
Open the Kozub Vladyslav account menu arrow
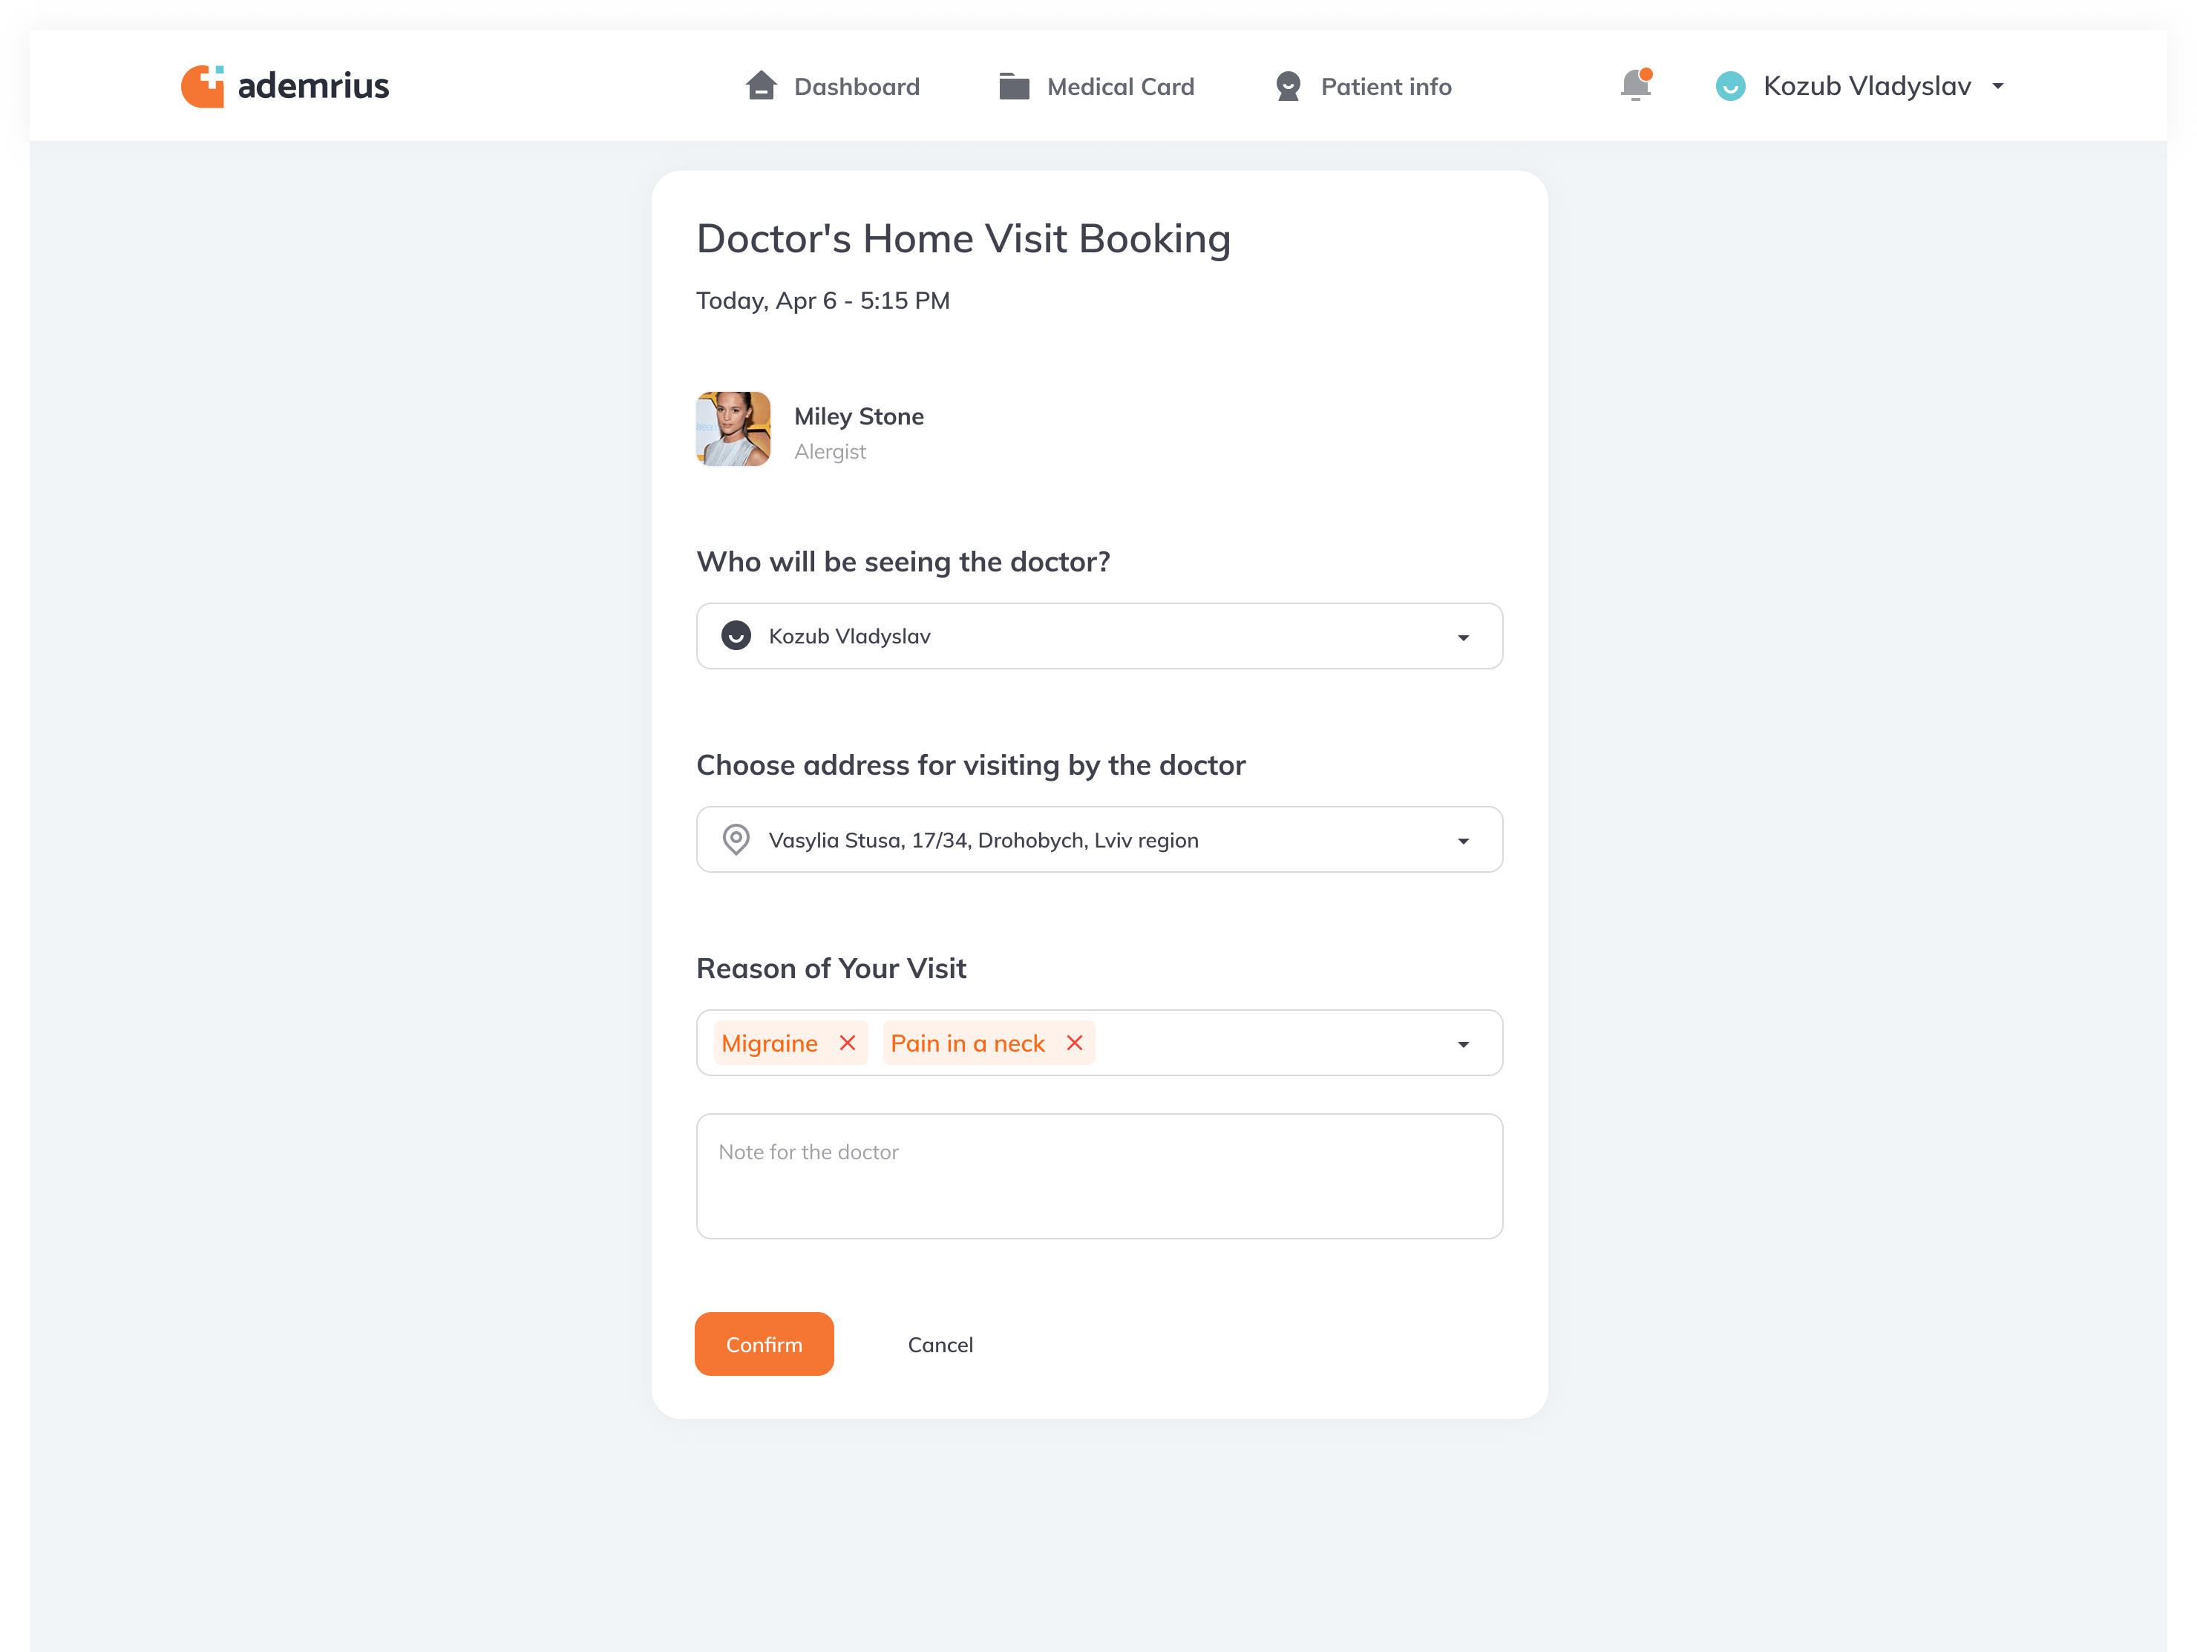point(1998,86)
